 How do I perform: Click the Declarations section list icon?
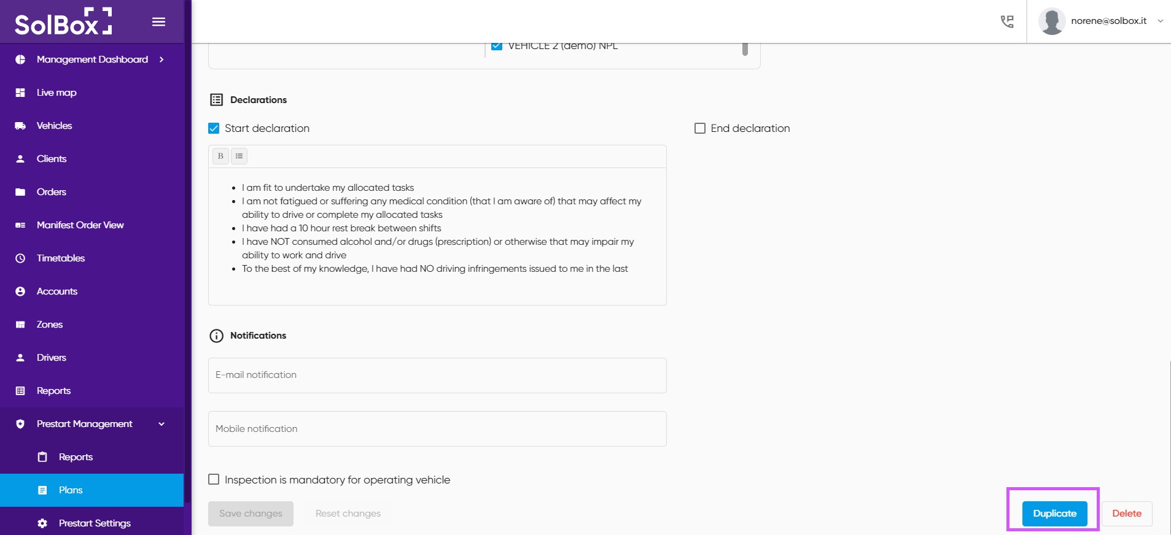pyautogui.click(x=216, y=100)
